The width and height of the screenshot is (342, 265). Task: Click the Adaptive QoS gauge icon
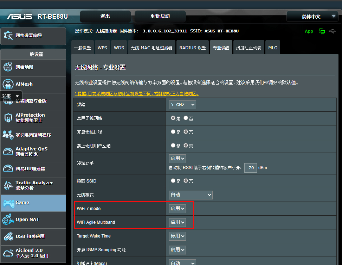8,152
